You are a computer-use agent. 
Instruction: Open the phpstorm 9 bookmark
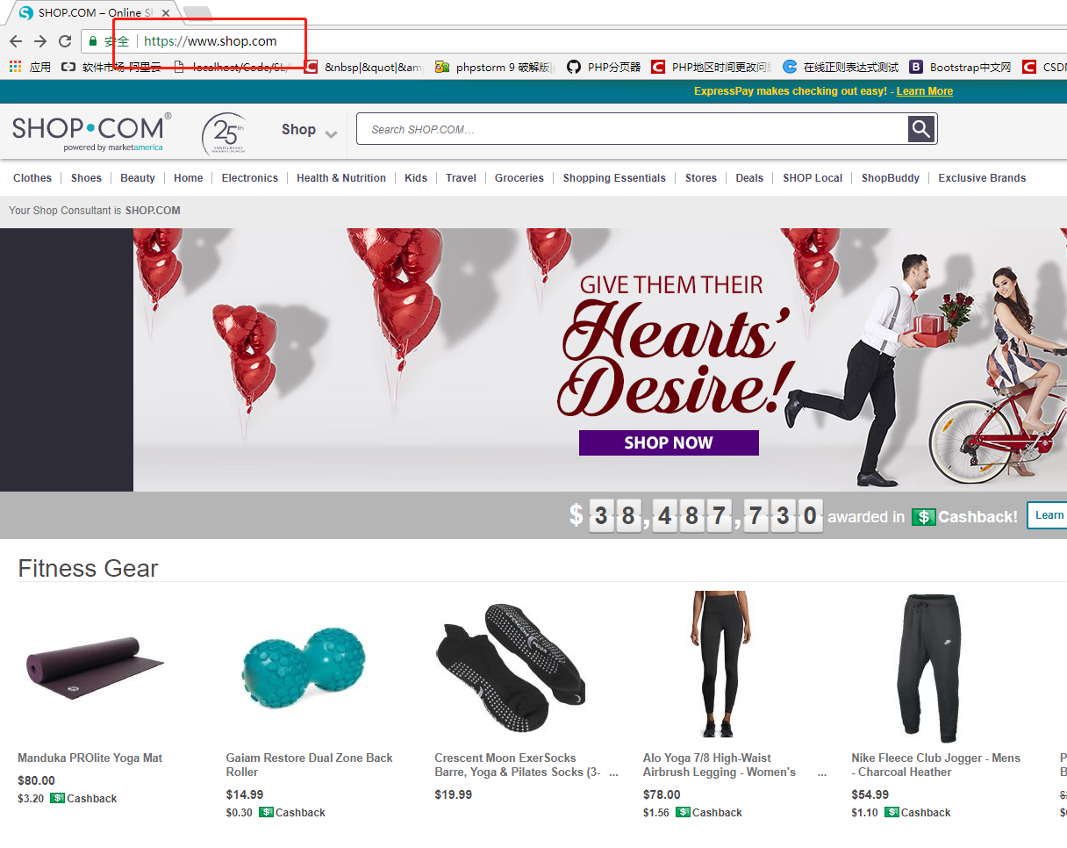[496, 67]
